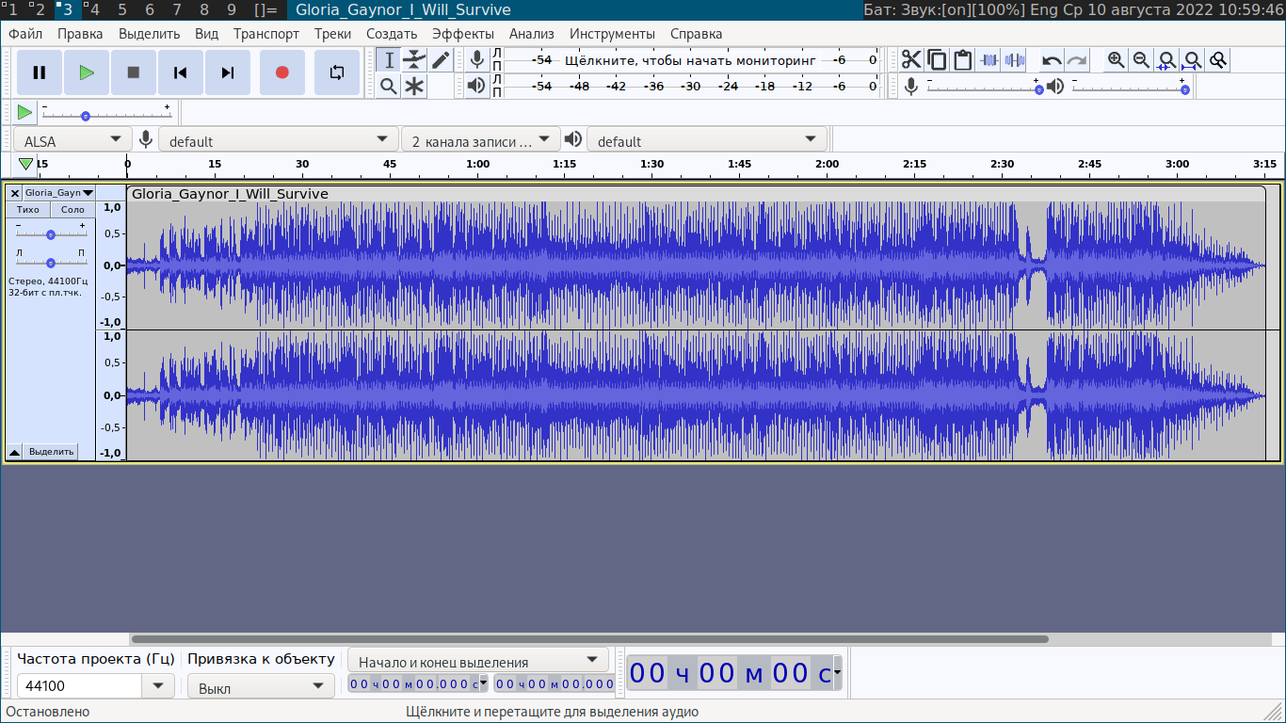Click the playback meter speaker icon
The width and height of the screenshot is (1286, 723).
coord(477,86)
